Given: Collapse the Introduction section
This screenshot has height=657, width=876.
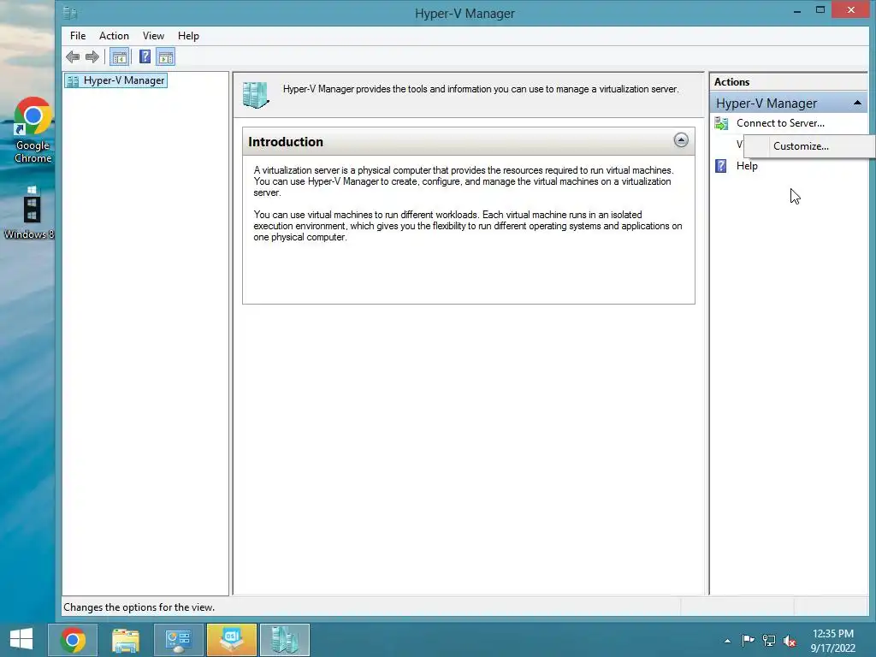Looking at the screenshot, I should pyautogui.click(x=680, y=140).
